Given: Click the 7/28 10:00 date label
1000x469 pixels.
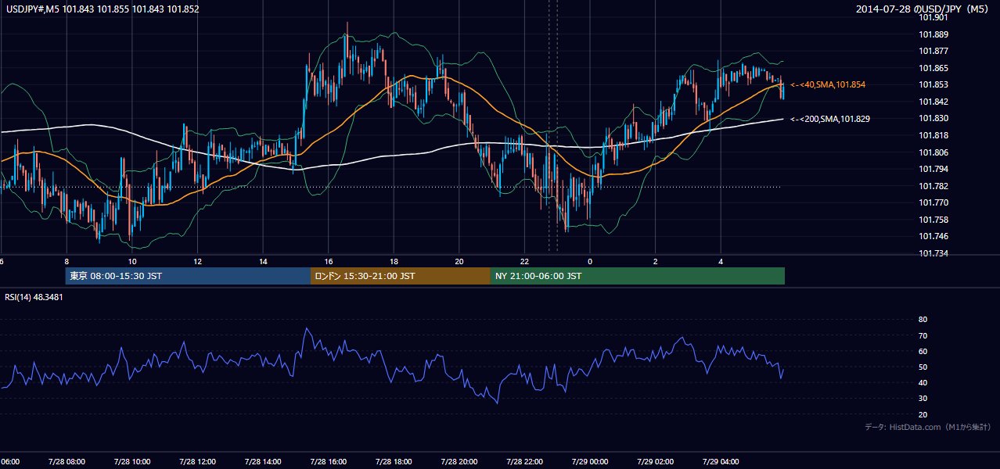Looking at the screenshot, I should [131, 462].
